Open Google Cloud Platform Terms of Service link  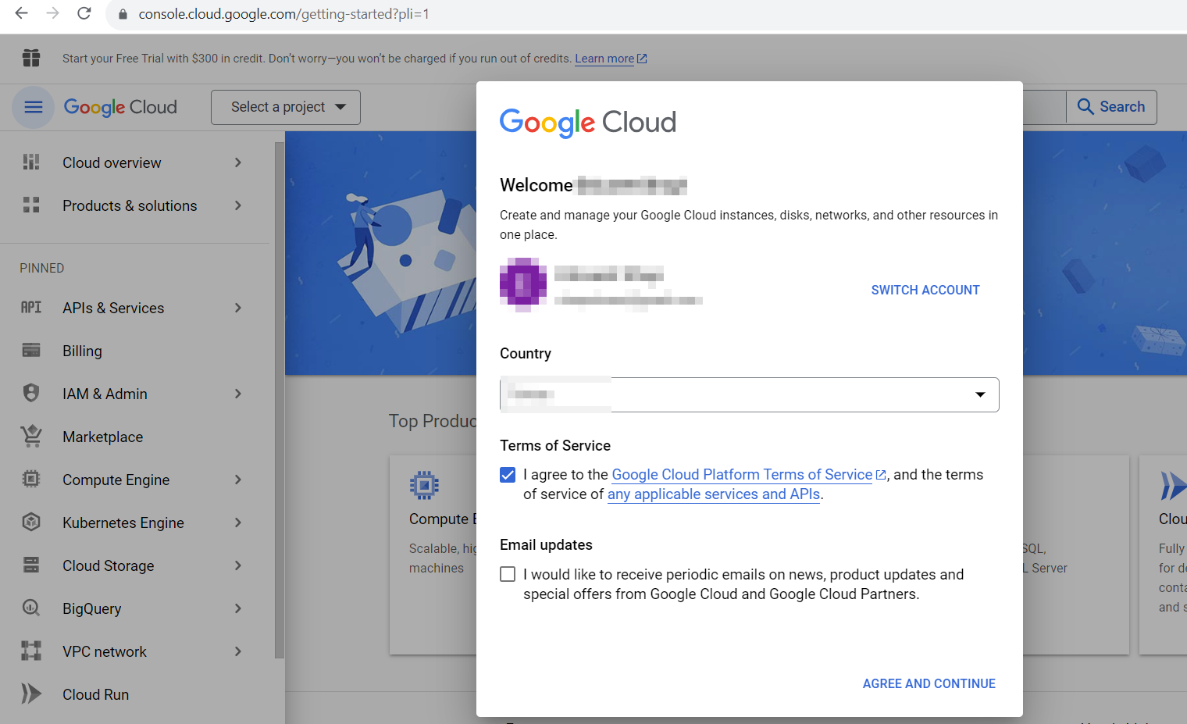(742, 475)
